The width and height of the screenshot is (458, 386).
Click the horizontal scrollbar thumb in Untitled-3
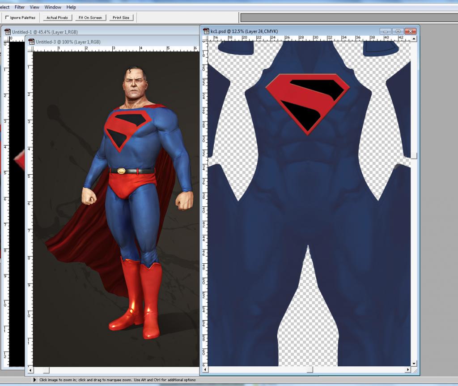(x=46, y=370)
